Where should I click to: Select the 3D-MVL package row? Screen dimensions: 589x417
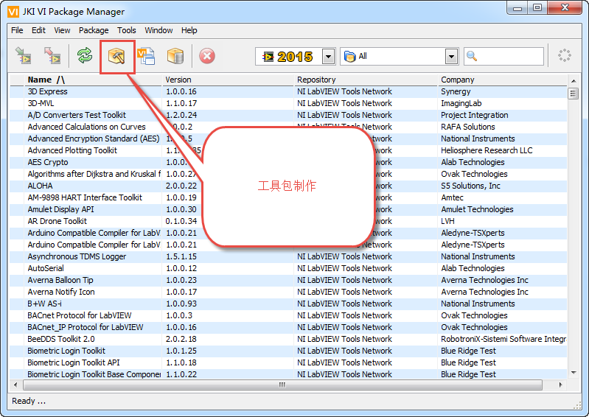[x=288, y=103]
